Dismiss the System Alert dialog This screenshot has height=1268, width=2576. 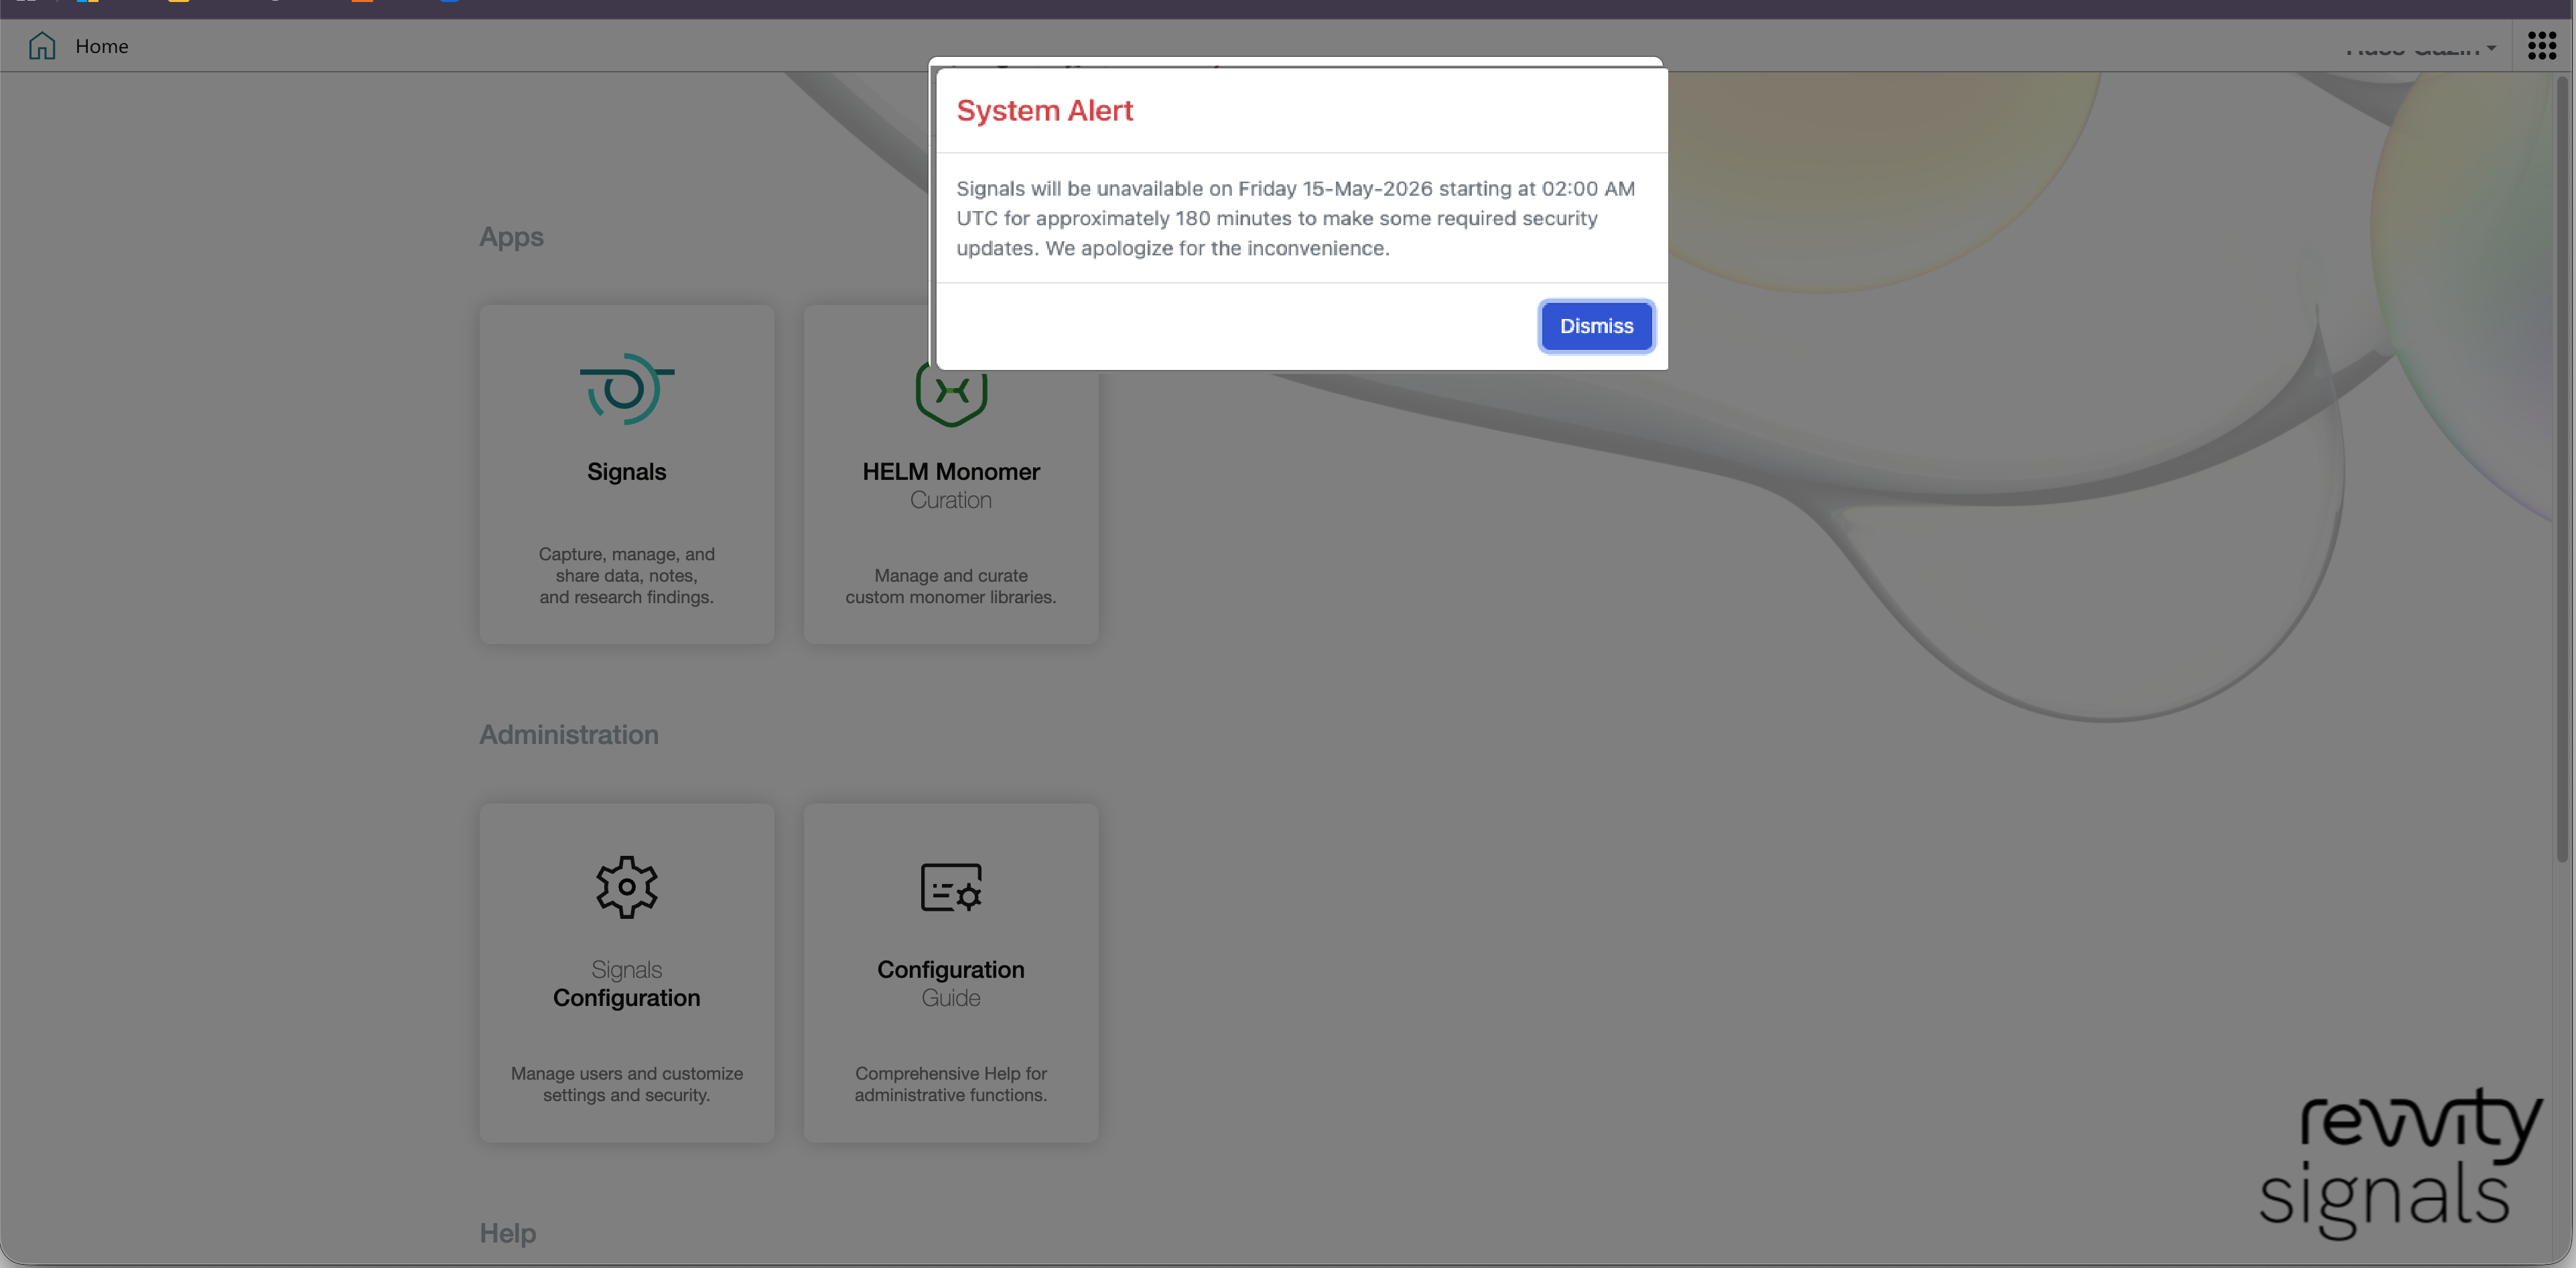(x=1596, y=326)
